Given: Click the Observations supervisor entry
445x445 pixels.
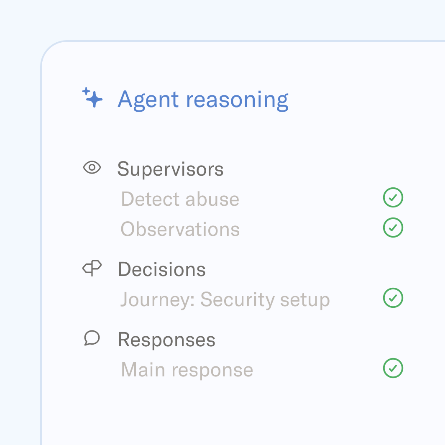Looking at the screenshot, I should (x=180, y=229).
